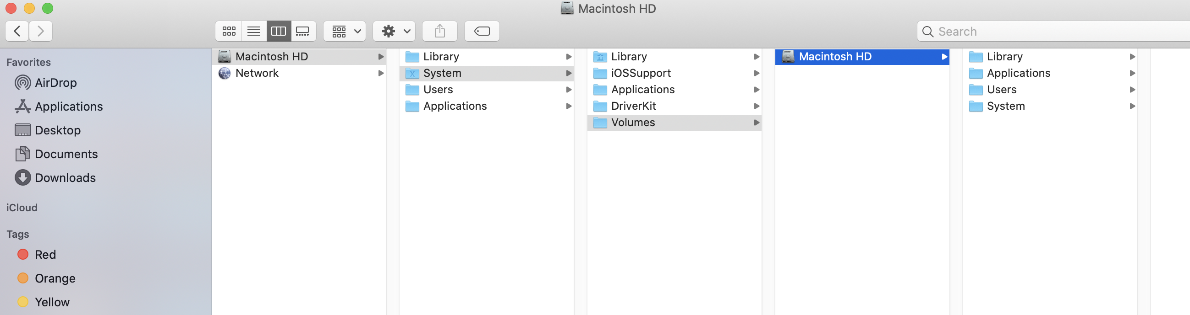
Task: Select Library in the last column
Action: [1050, 57]
